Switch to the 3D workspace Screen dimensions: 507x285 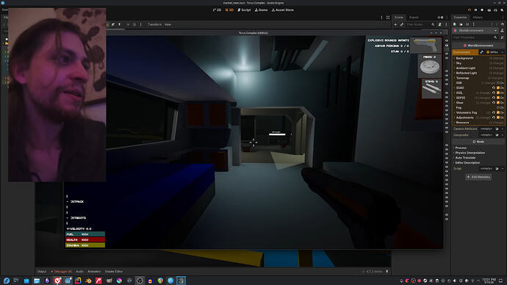pos(229,10)
